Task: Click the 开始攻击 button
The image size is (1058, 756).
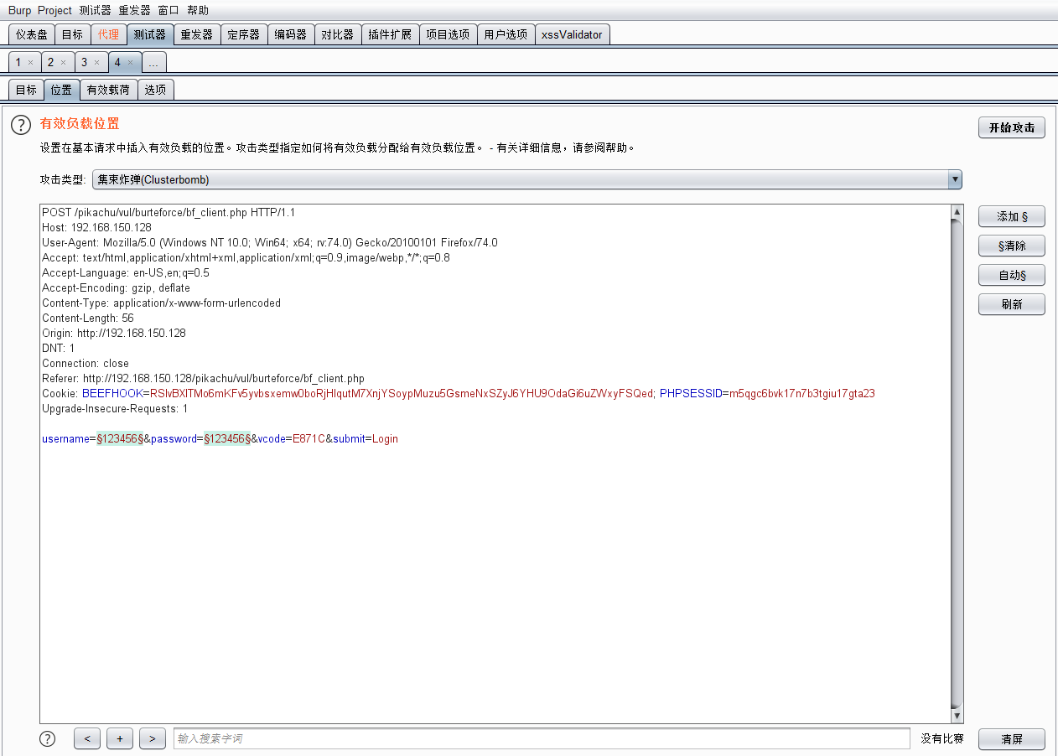Action: click(x=1012, y=127)
